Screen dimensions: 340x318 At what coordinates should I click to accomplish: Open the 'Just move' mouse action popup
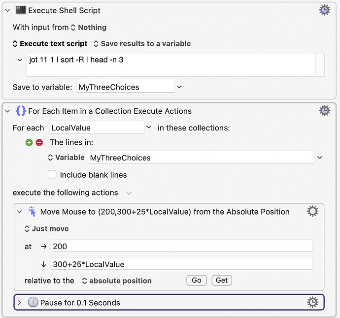pyautogui.click(x=47, y=229)
